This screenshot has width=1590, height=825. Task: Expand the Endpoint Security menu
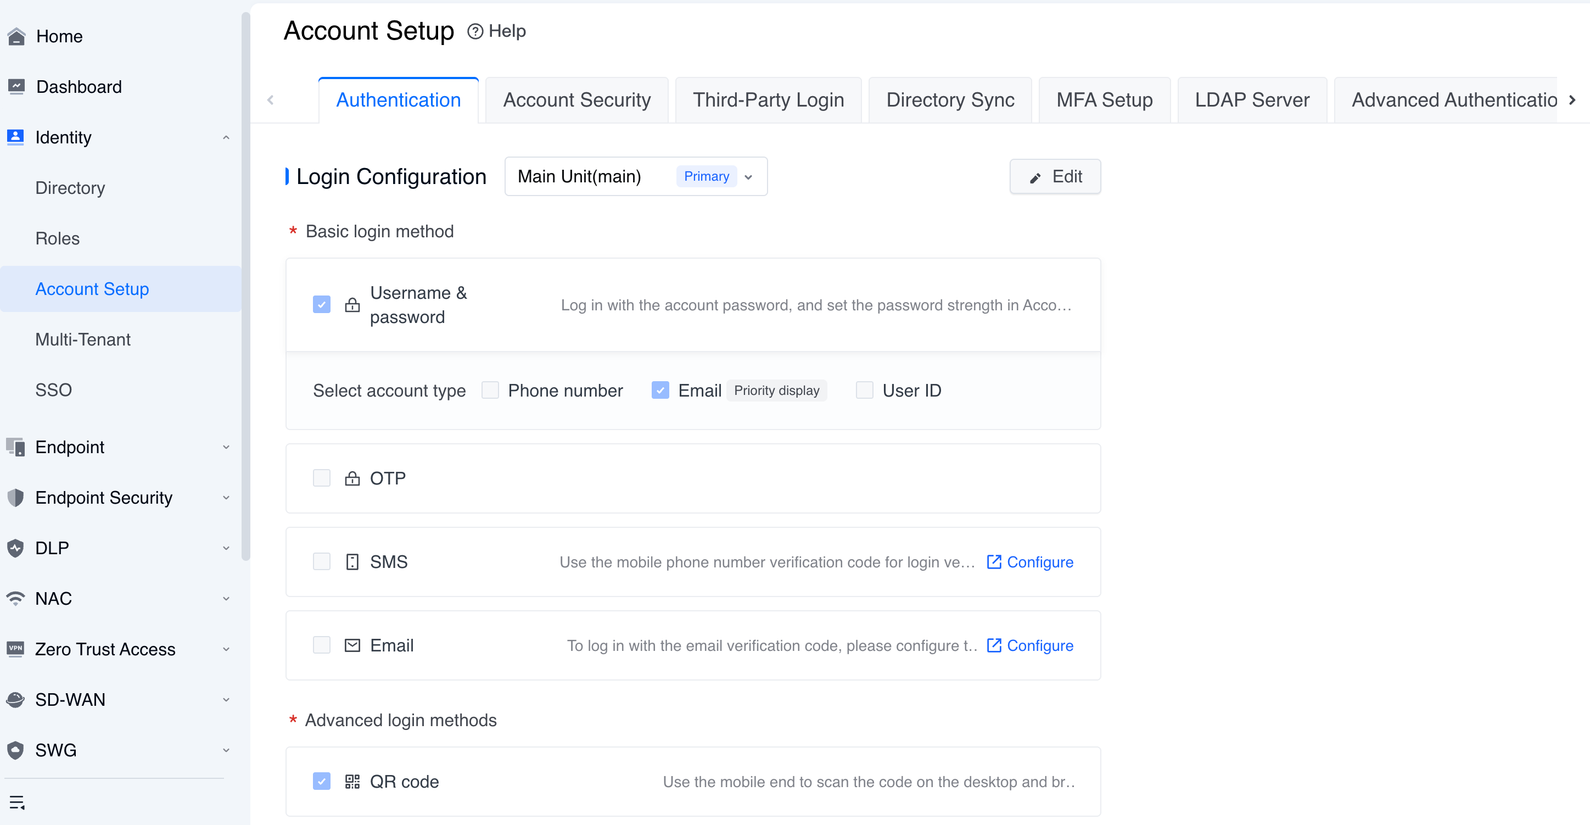226,497
